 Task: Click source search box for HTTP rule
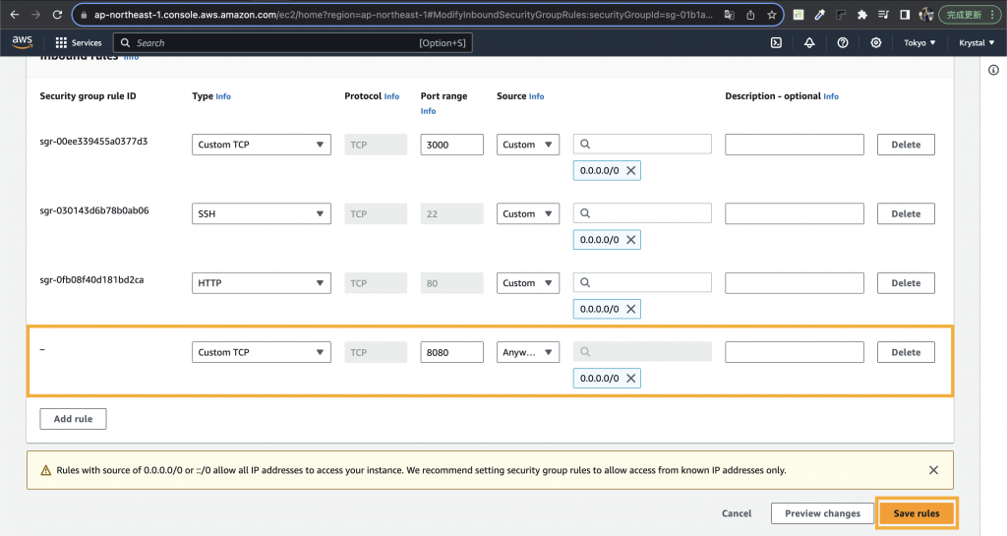click(642, 282)
